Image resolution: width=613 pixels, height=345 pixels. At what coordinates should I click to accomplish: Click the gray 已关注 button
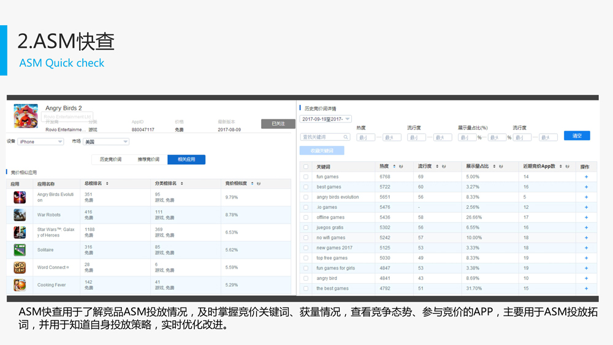pyautogui.click(x=278, y=124)
